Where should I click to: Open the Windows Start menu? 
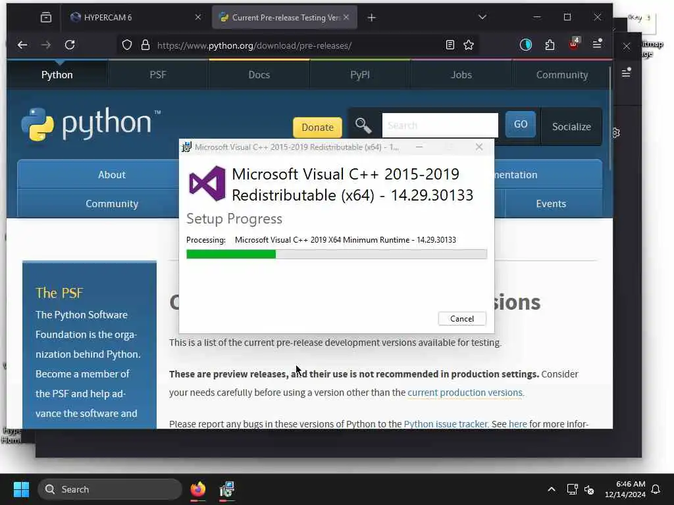point(21,489)
